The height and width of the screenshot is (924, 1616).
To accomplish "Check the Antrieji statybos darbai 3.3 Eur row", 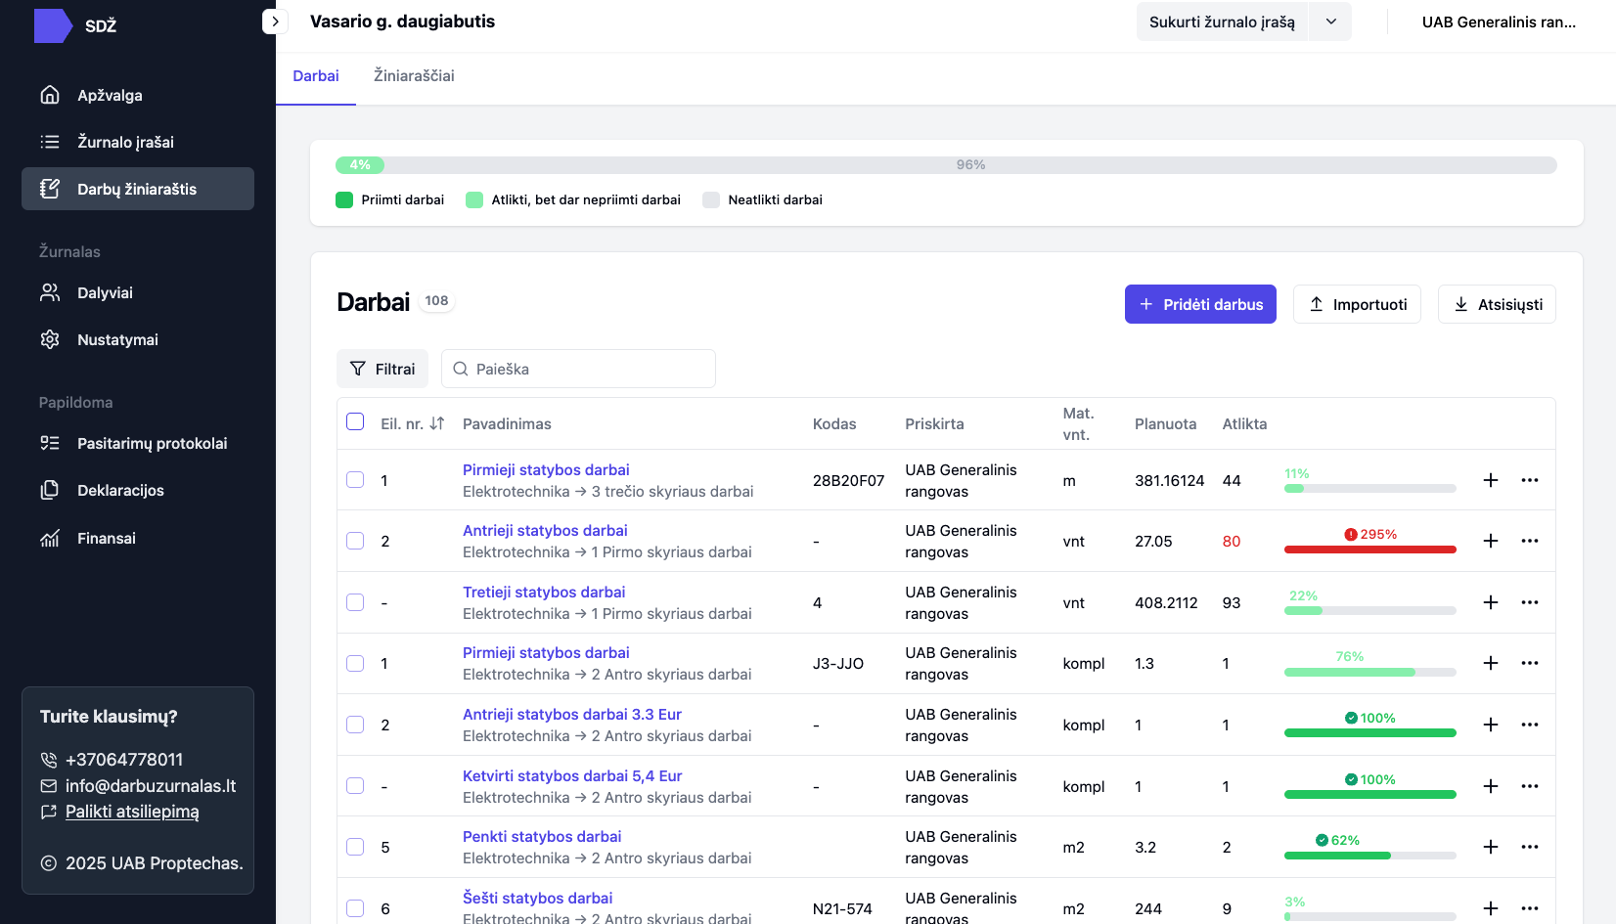I will tap(355, 725).
